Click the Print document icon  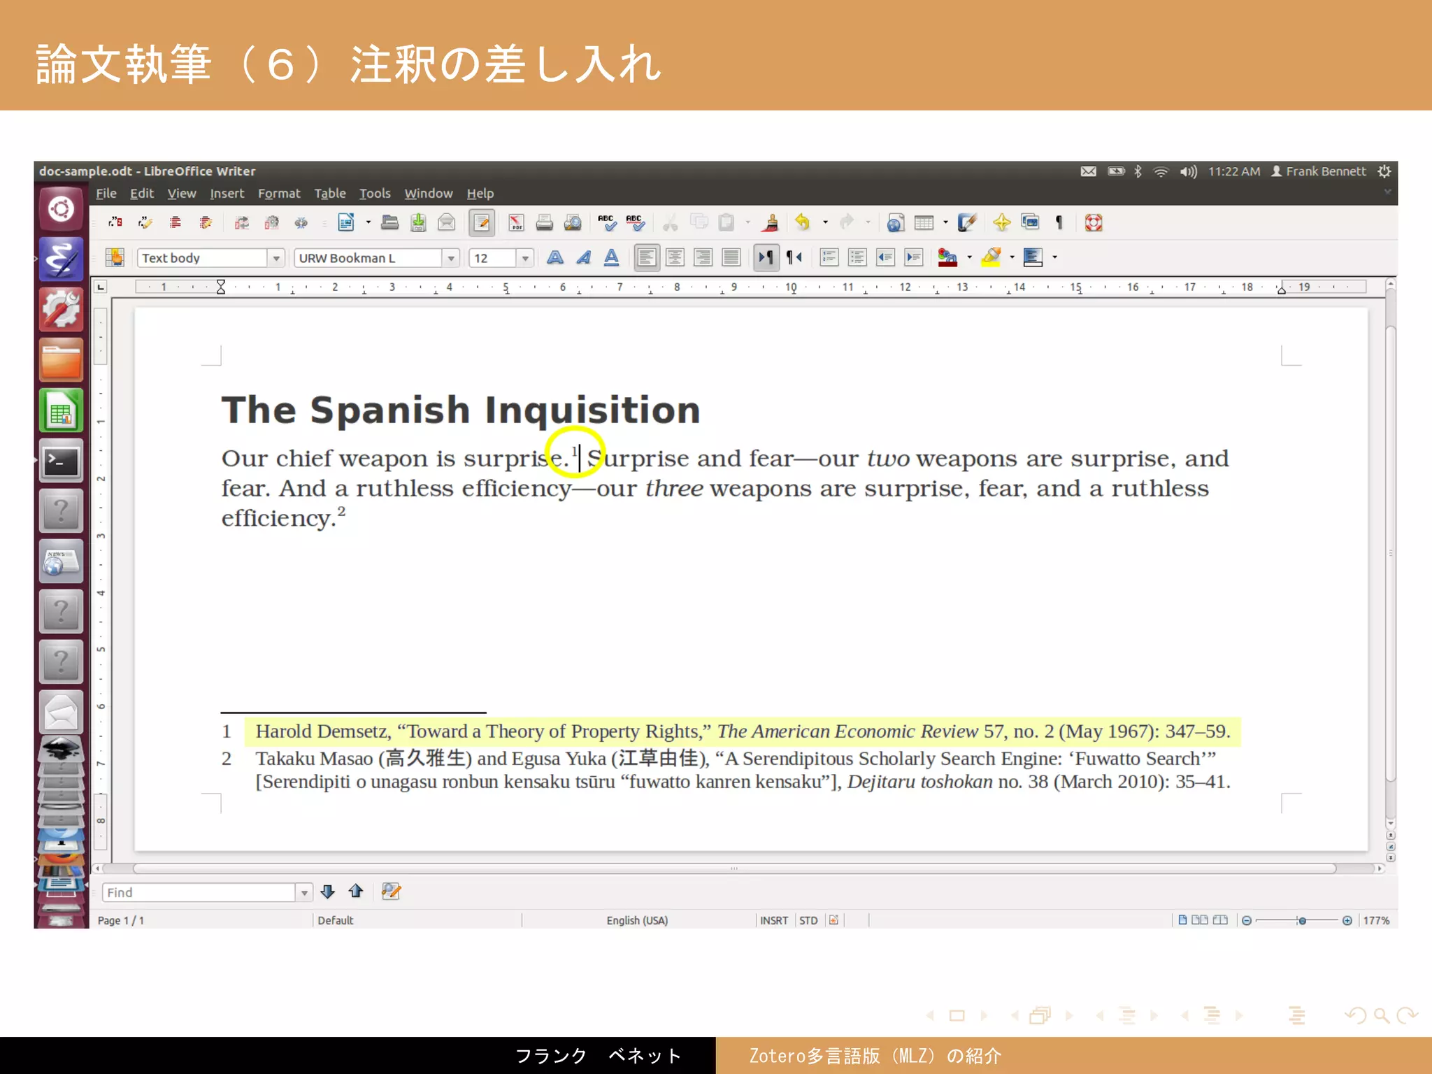(x=544, y=222)
